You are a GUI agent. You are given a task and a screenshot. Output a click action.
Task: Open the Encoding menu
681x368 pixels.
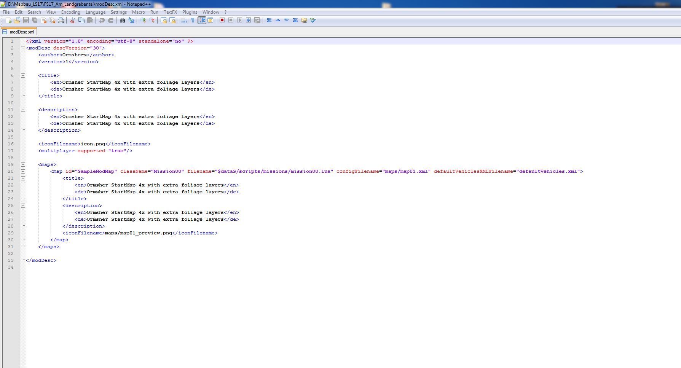click(x=70, y=12)
